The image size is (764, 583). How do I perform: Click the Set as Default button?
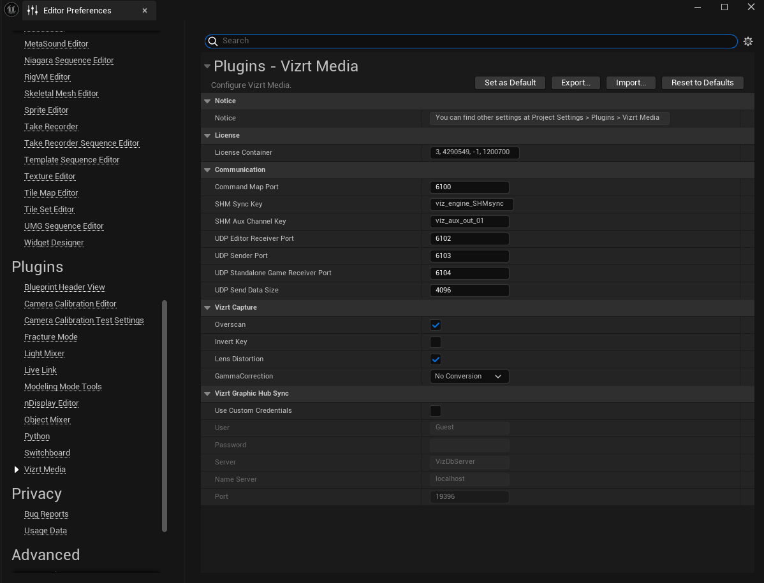pos(510,83)
